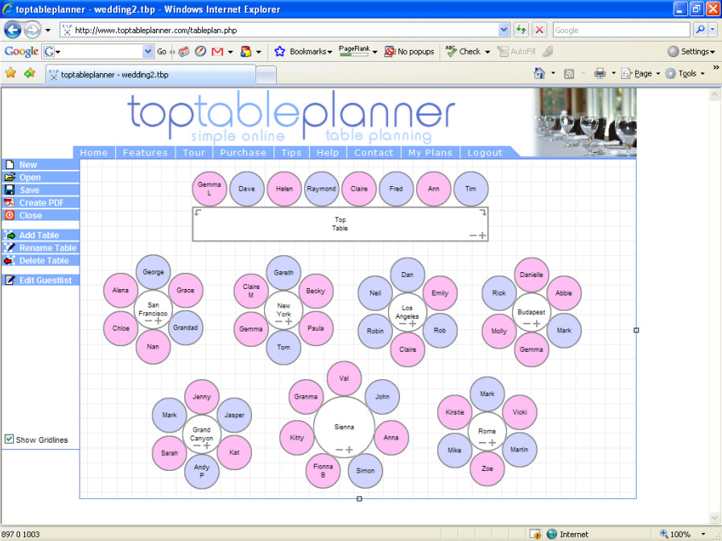Open the My Plans navigation tab
This screenshot has width=722, height=541.
[430, 152]
